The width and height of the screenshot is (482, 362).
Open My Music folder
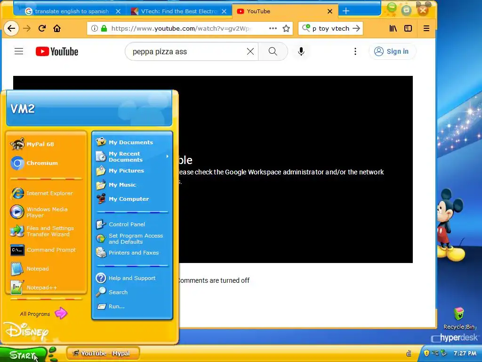132,185
